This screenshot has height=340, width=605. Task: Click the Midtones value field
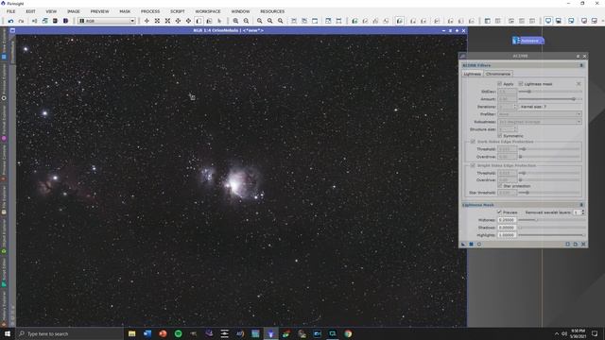pyautogui.click(x=507, y=220)
